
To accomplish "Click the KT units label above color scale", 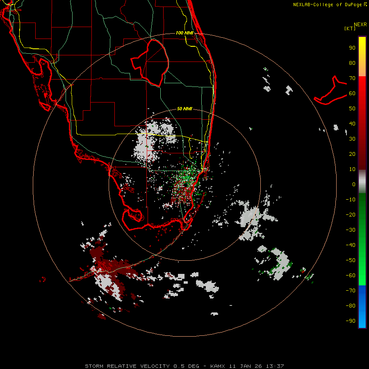I will pos(350,28).
